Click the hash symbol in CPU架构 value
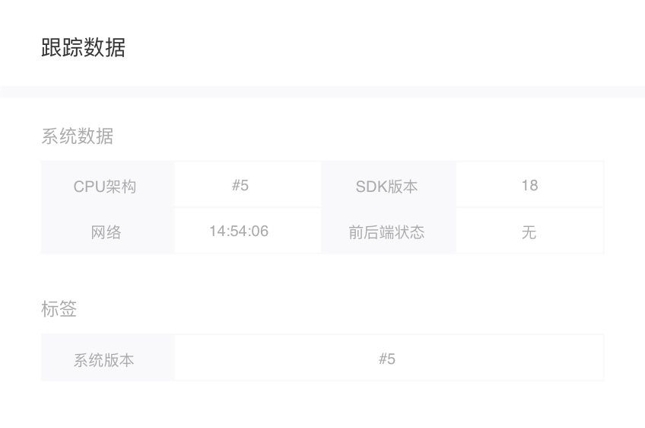The height and width of the screenshot is (428, 645). (236, 185)
